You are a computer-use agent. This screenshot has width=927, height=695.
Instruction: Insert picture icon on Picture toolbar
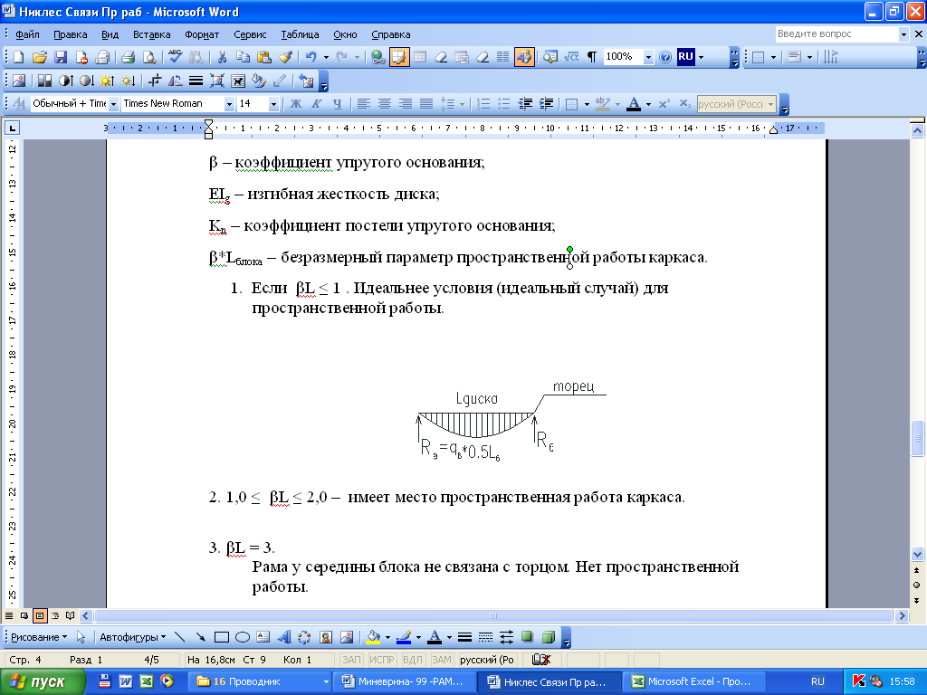point(19,81)
